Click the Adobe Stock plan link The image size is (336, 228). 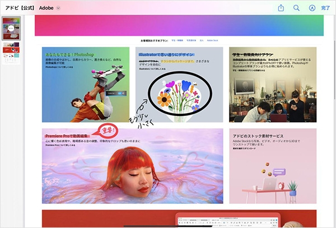pyautogui.click(x=212, y=40)
